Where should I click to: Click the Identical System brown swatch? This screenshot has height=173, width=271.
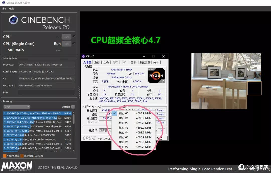[x=22, y=156]
